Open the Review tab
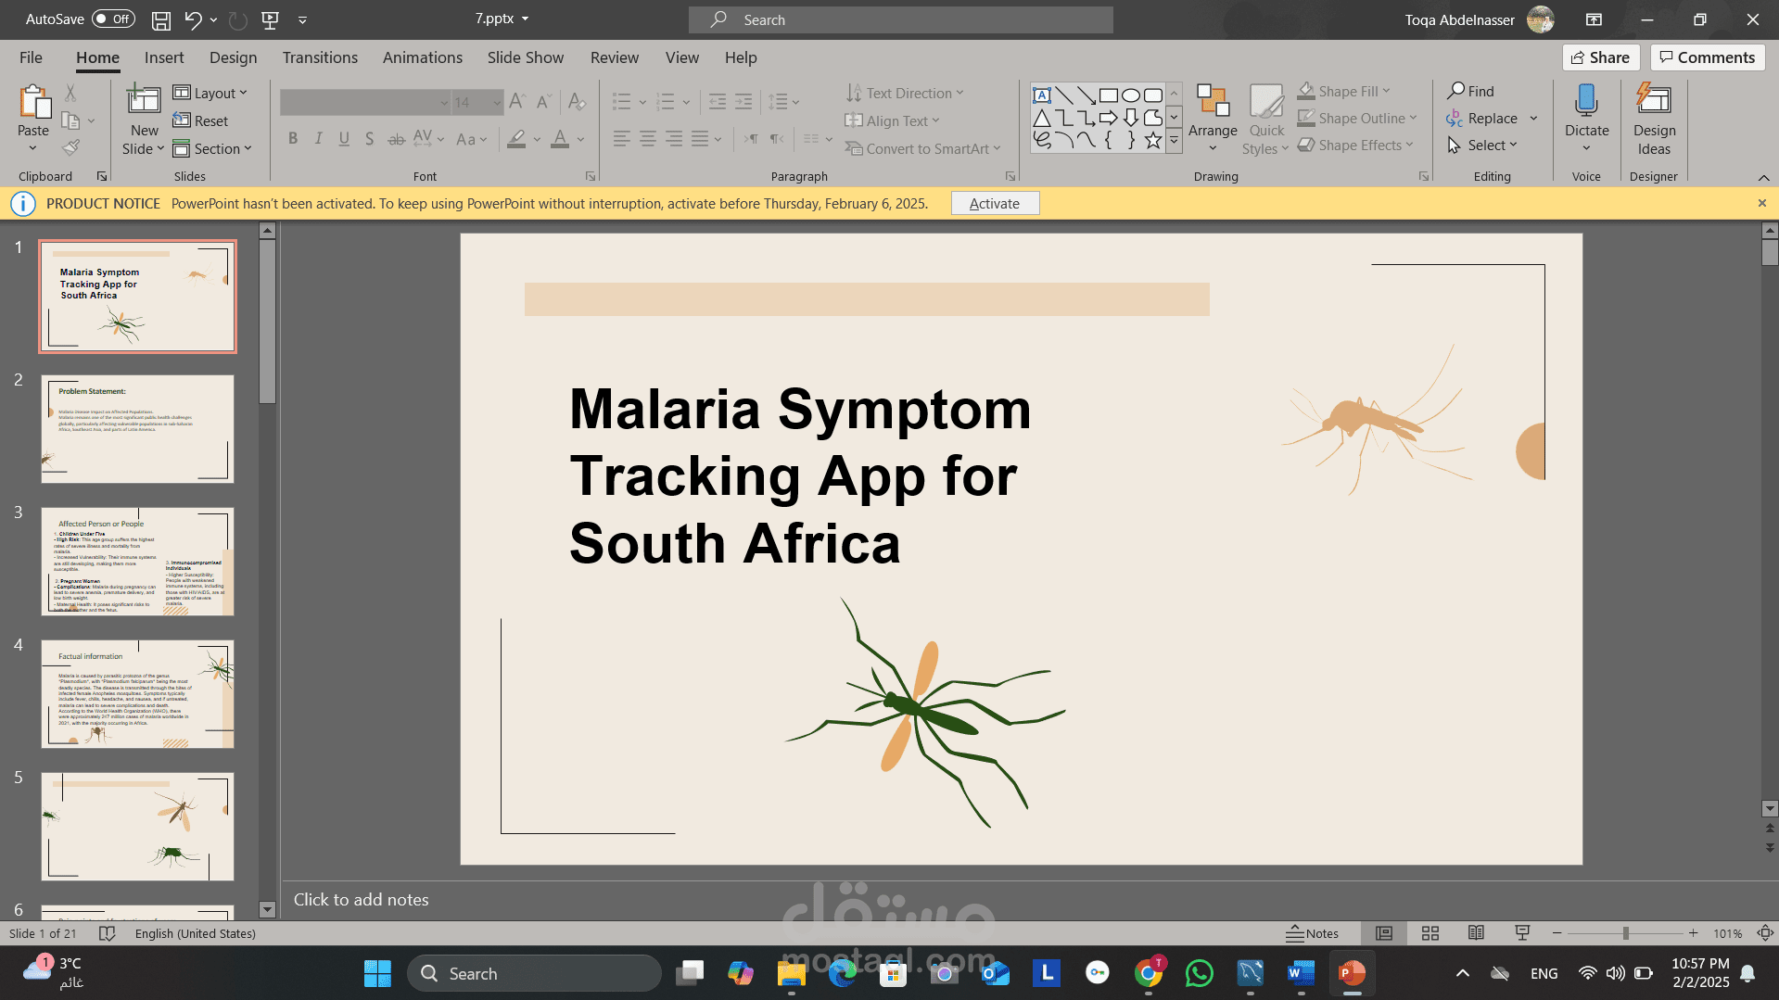1779x1000 pixels. coord(615,57)
